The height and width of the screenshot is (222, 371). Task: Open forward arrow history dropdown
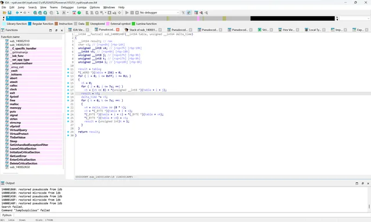coord(28,13)
